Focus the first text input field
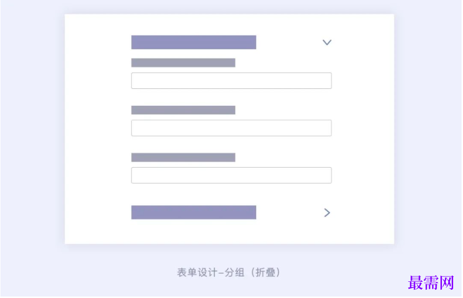463x298 pixels. [x=231, y=81]
